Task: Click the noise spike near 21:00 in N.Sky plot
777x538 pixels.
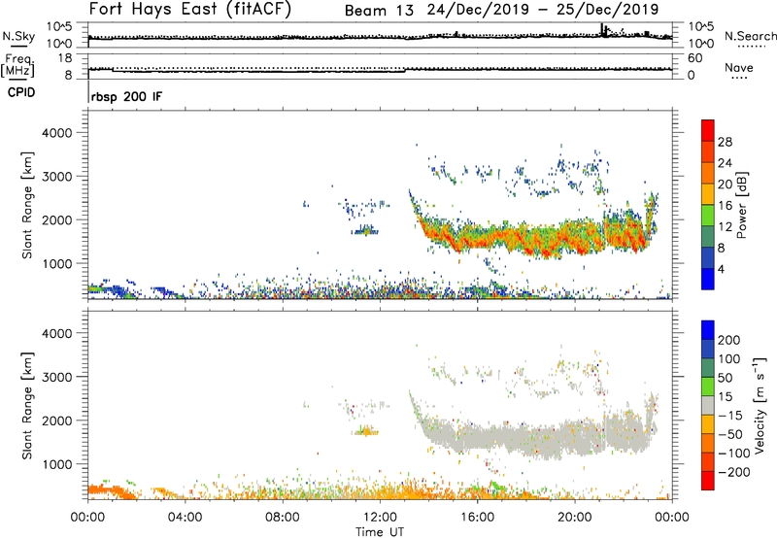Action: coord(602,30)
